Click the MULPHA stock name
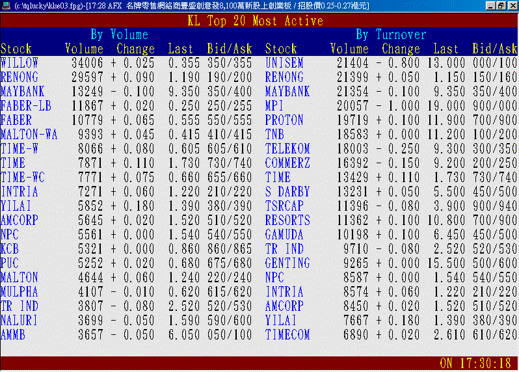This screenshot has height=372, width=519. [20, 292]
